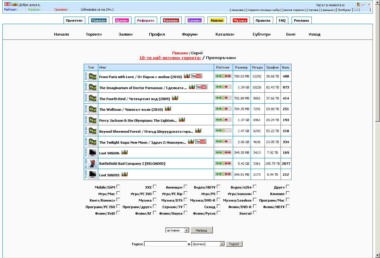Open Торенти in the main navigation
Image resolution: width=380 pixels, height=258 pixels.
pyautogui.click(x=94, y=34)
